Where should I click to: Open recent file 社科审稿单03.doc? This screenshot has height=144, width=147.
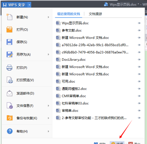(x=75, y=103)
